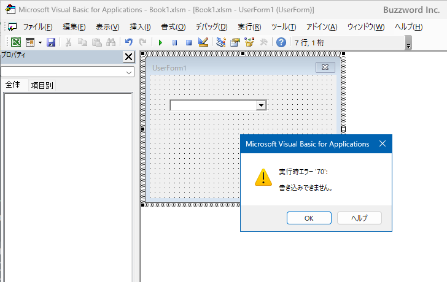447x282 pixels.
Task: Click inside the ComboBox field on UserForm1
Action: click(x=213, y=105)
